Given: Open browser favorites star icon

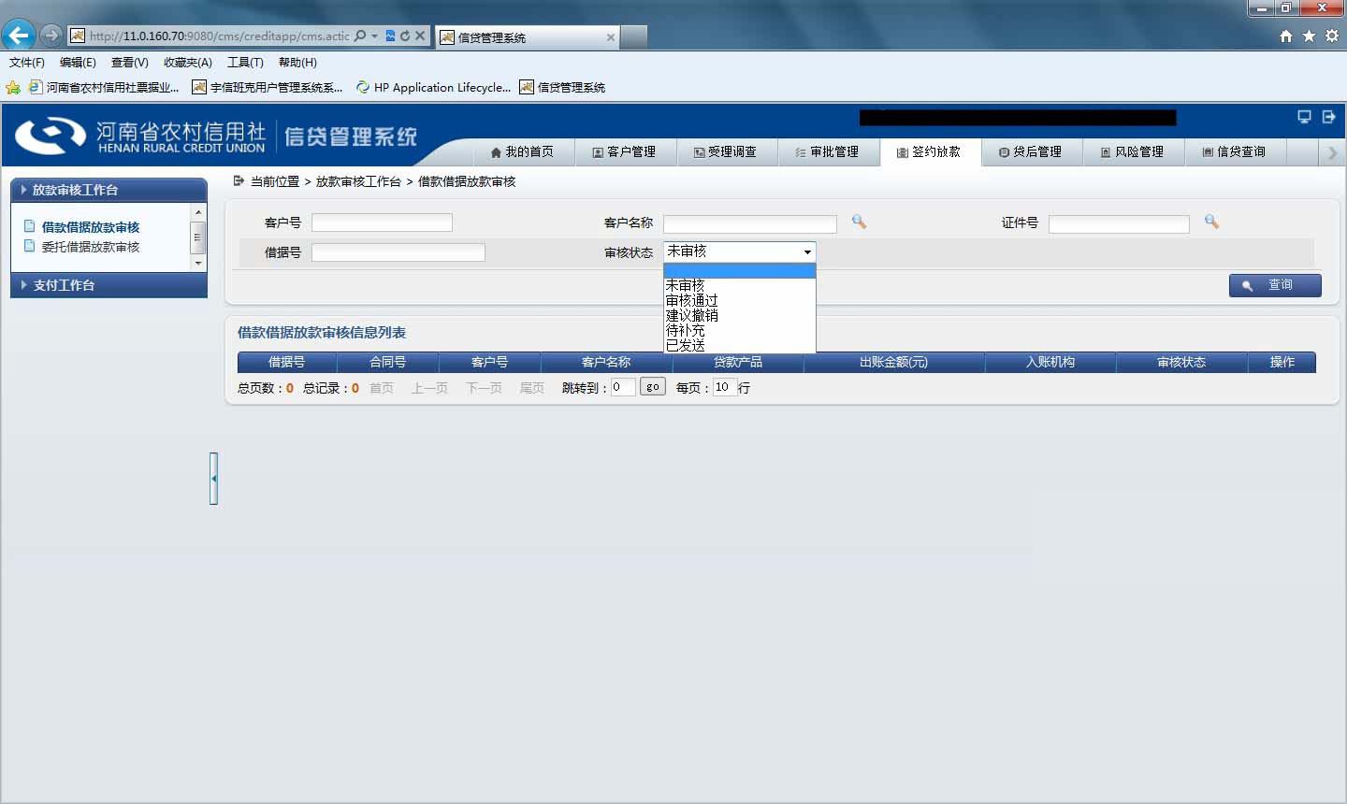Looking at the screenshot, I should [1309, 36].
